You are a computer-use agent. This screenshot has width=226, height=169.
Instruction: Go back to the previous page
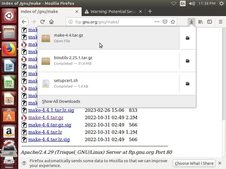coord(24,22)
